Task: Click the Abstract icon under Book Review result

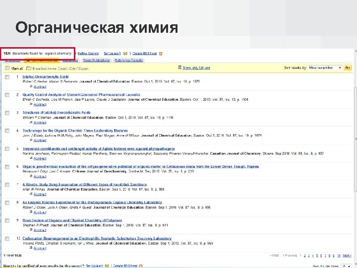Action: [x=31, y=230]
